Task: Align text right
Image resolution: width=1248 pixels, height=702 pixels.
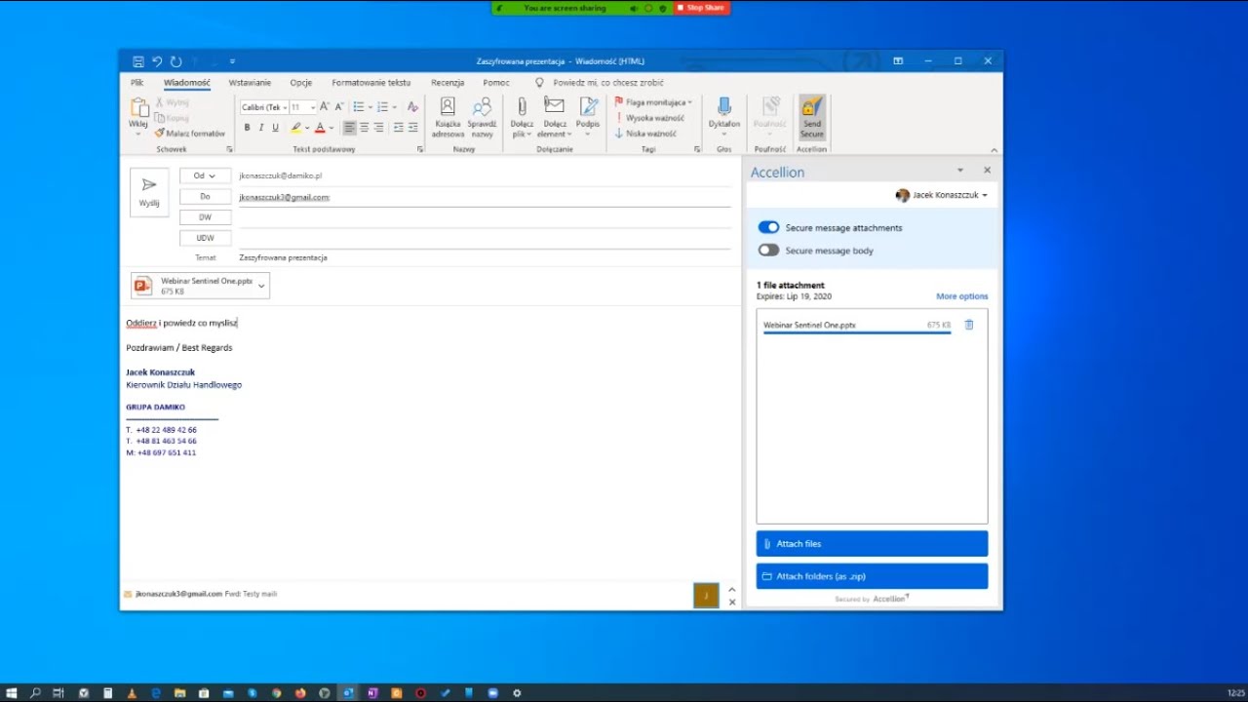Action: [x=378, y=128]
